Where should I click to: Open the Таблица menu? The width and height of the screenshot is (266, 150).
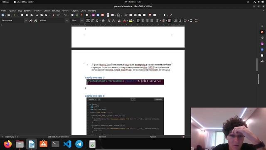(x=56, y=11)
